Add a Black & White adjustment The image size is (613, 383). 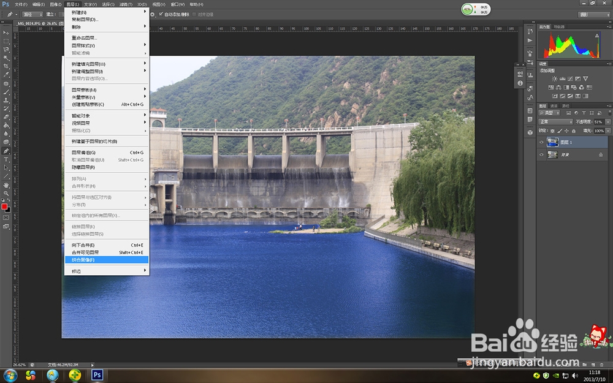pos(566,88)
